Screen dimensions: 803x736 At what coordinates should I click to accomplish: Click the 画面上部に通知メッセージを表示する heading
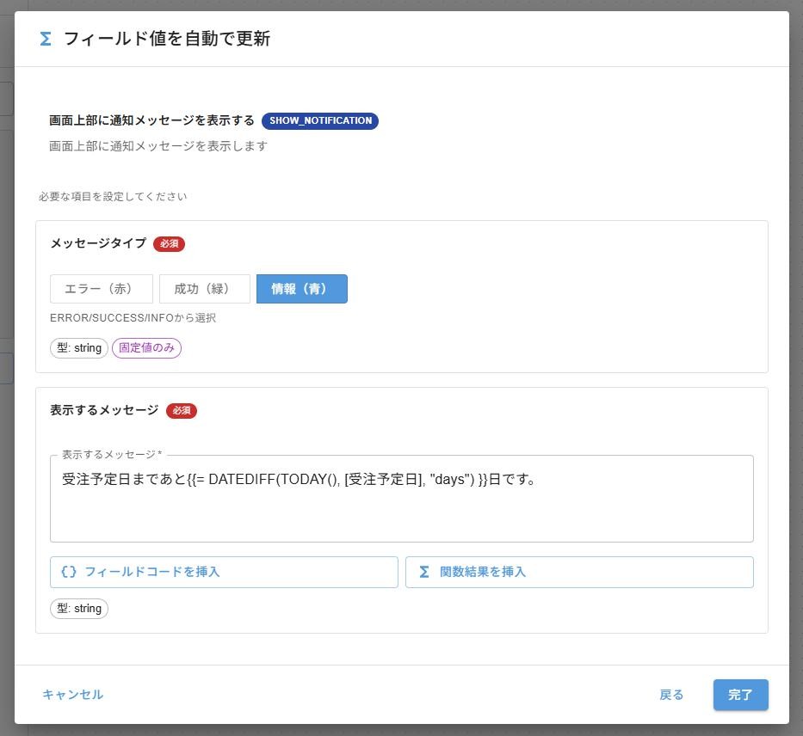(x=151, y=120)
